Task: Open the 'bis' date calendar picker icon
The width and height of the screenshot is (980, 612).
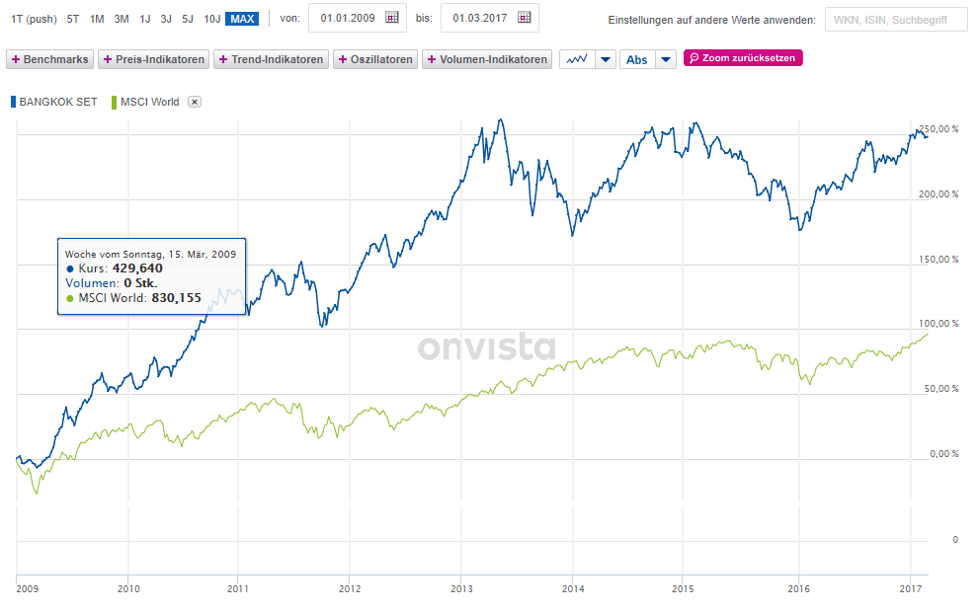Action: (x=525, y=18)
